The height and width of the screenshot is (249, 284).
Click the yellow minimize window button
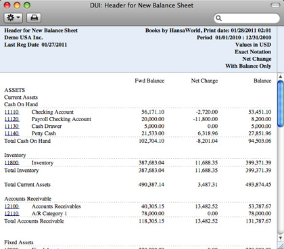17,5
